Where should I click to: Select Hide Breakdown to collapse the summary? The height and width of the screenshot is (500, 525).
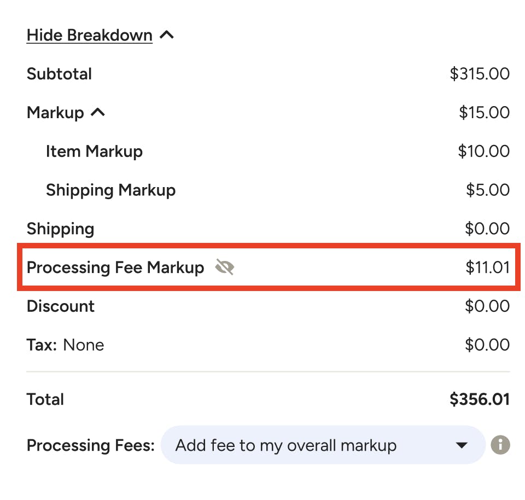(x=89, y=34)
